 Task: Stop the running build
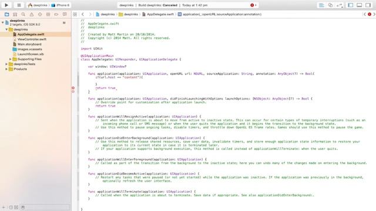pos(19,5)
